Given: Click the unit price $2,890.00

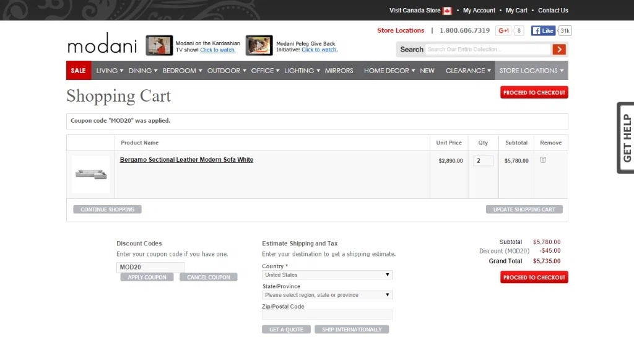Looking at the screenshot, I should (x=451, y=160).
